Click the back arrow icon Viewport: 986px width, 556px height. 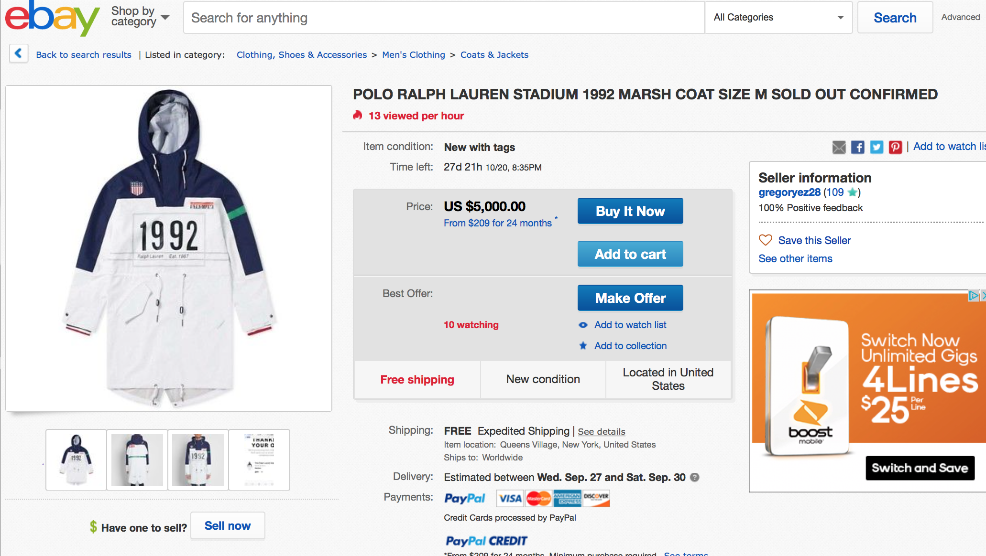pyautogui.click(x=19, y=53)
